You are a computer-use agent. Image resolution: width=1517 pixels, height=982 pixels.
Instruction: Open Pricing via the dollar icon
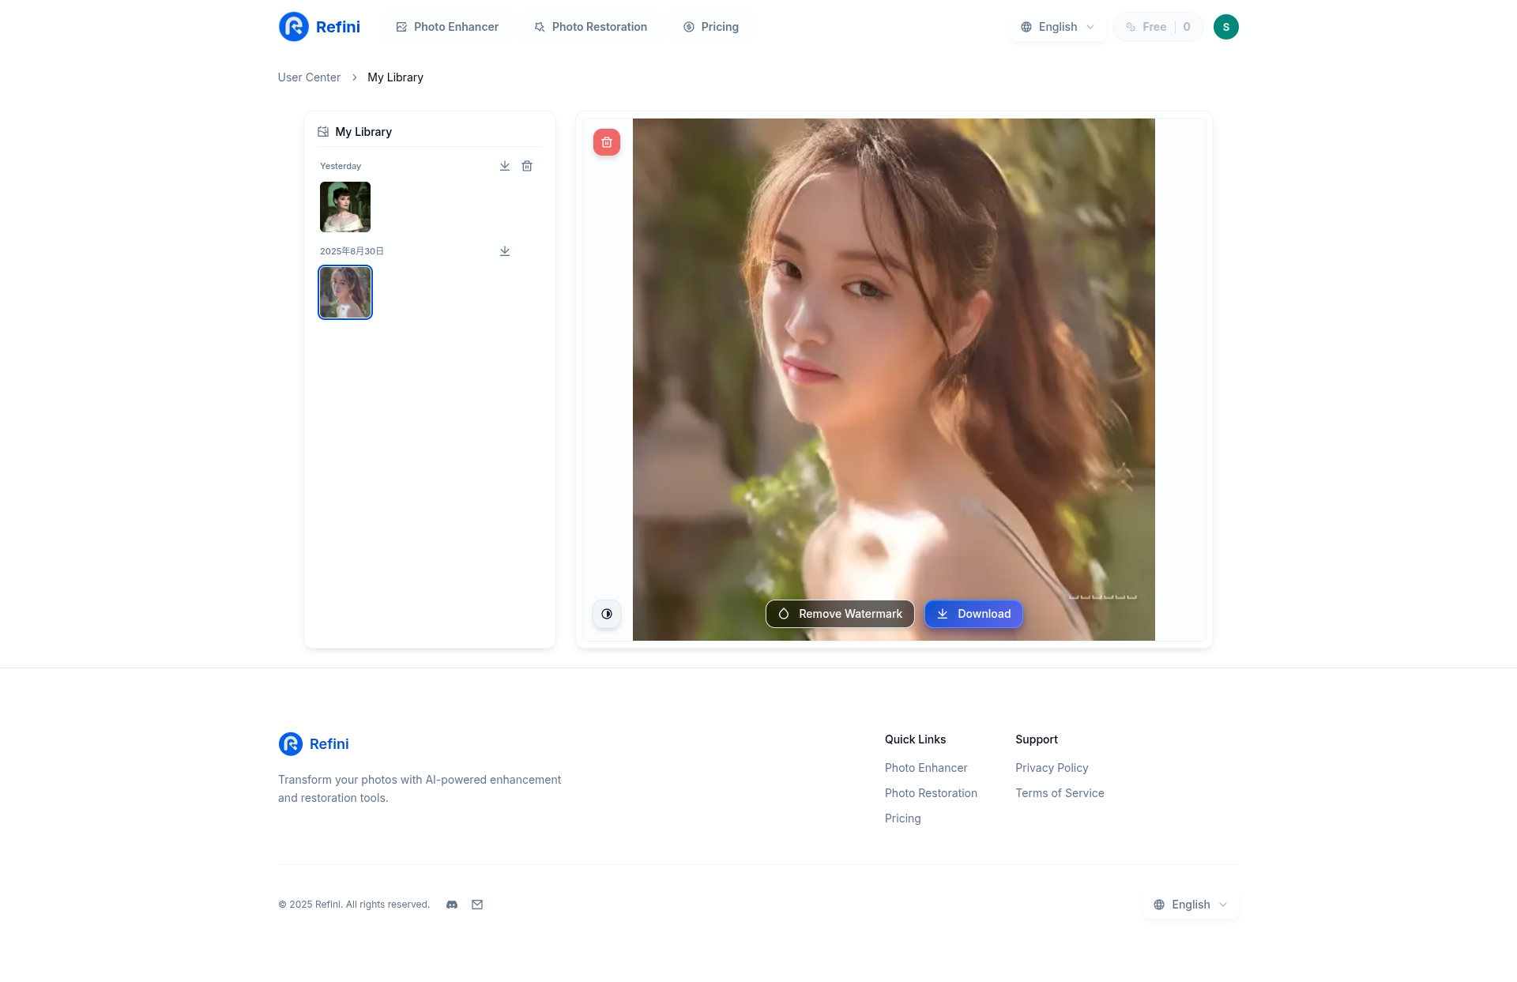pos(687,26)
